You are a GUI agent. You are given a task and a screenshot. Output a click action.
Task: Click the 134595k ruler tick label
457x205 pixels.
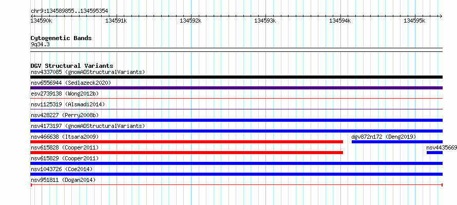click(x=414, y=21)
